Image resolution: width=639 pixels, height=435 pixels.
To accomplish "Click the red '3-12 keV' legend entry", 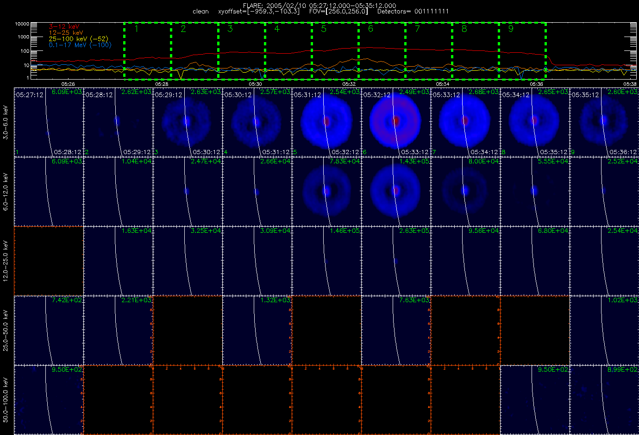I will (x=64, y=27).
